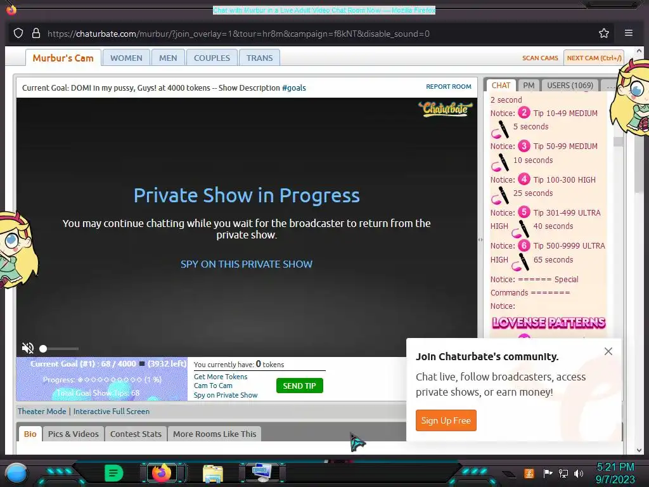The height and width of the screenshot is (487, 649).
Task: Switch to the COUPLES tab
Action: coord(212,58)
